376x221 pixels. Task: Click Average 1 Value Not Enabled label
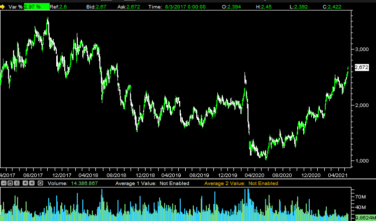tap(152, 183)
